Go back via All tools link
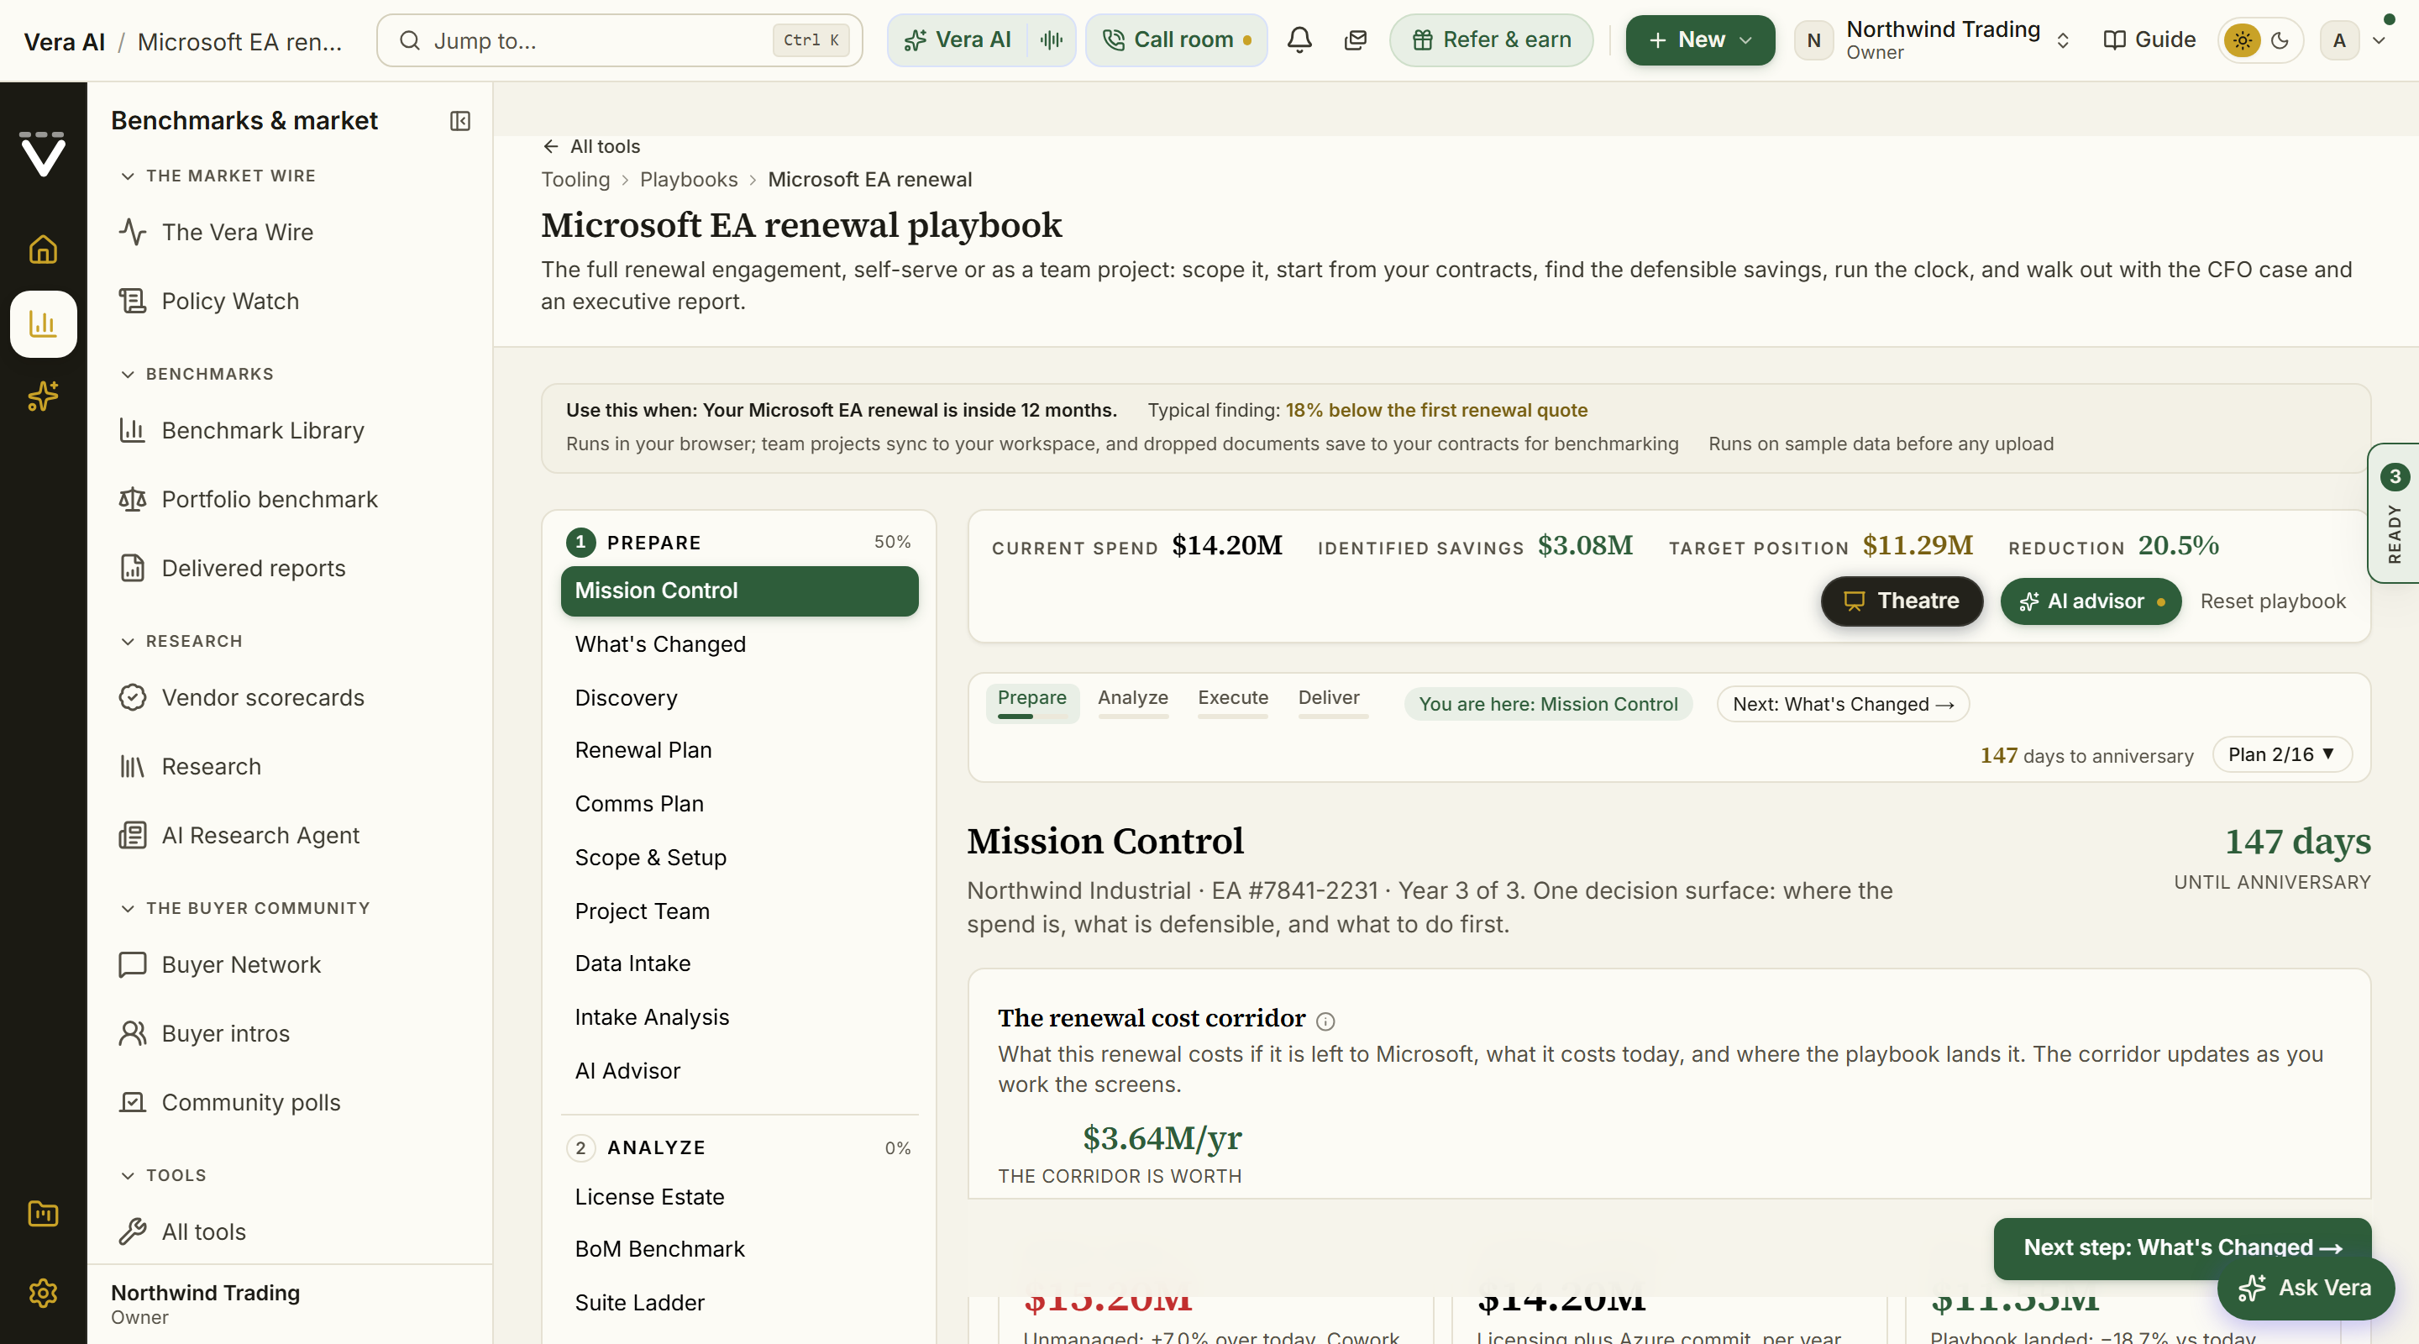Image resolution: width=2419 pixels, height=1344 pixels. click(590, 146)
